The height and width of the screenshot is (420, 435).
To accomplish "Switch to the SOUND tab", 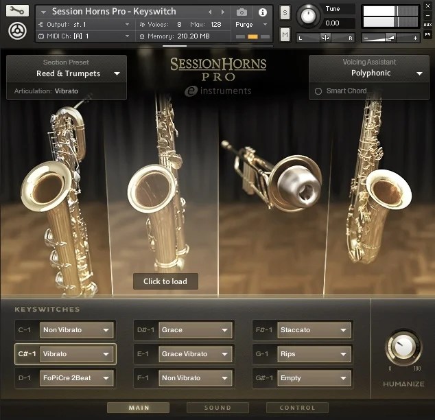I will (217, 408).
